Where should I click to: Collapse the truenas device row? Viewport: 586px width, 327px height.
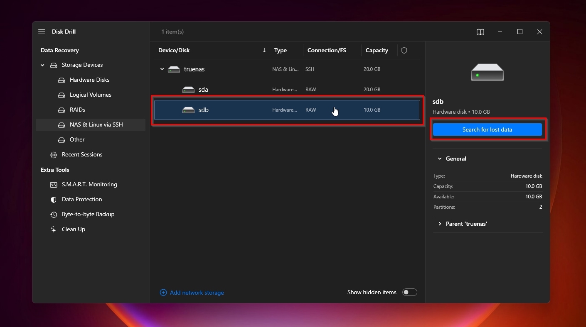click(162, 69)
